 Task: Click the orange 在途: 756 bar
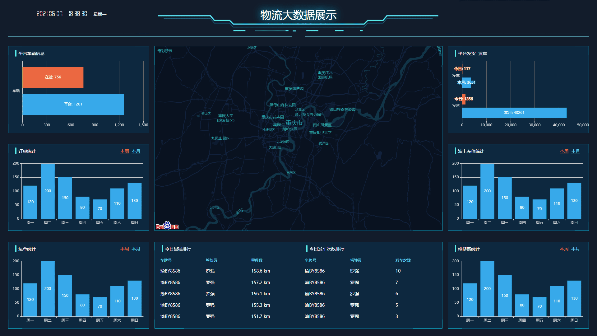[x=53, y=77]
